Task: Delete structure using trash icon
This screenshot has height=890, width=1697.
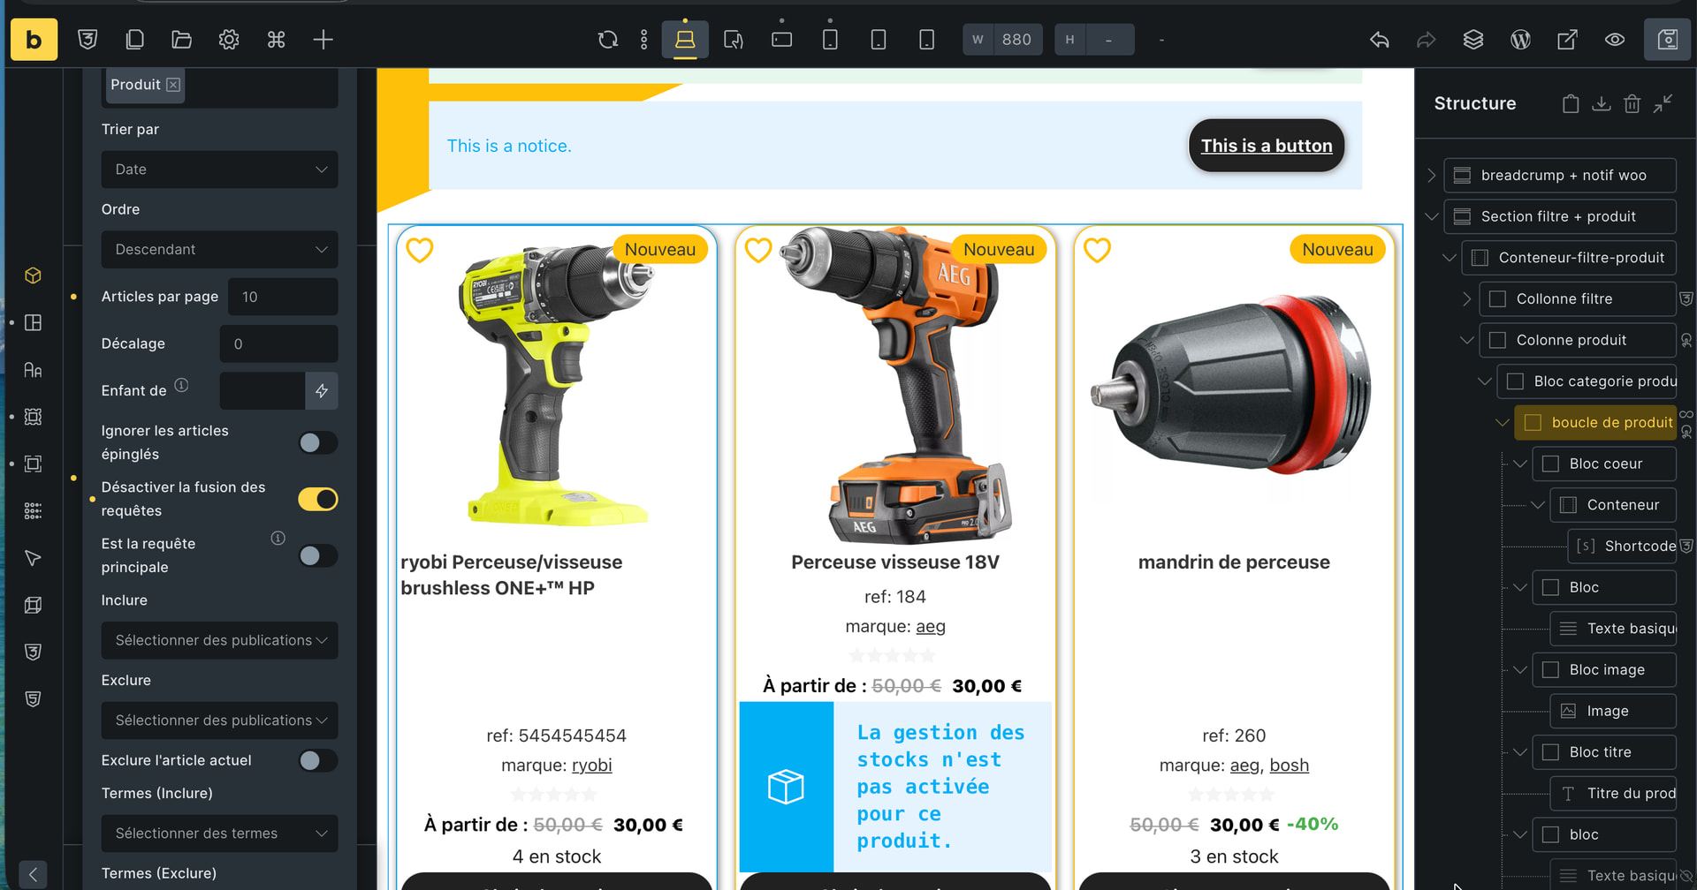Action: click(1632, 104)
